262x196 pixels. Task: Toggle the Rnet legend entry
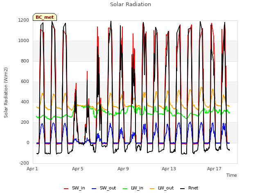coord(189,188)
